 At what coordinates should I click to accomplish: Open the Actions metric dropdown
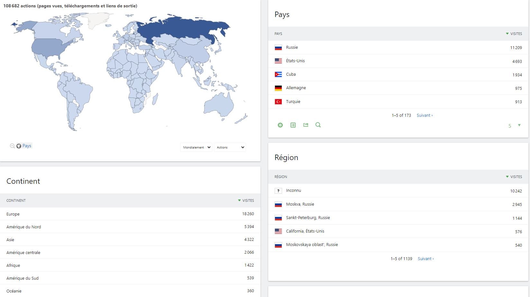coord(230,147)
